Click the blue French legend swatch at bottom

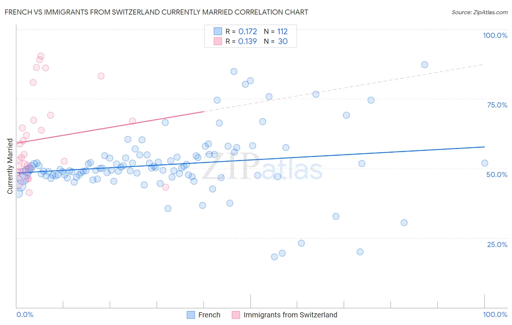(x=191, y=315)
